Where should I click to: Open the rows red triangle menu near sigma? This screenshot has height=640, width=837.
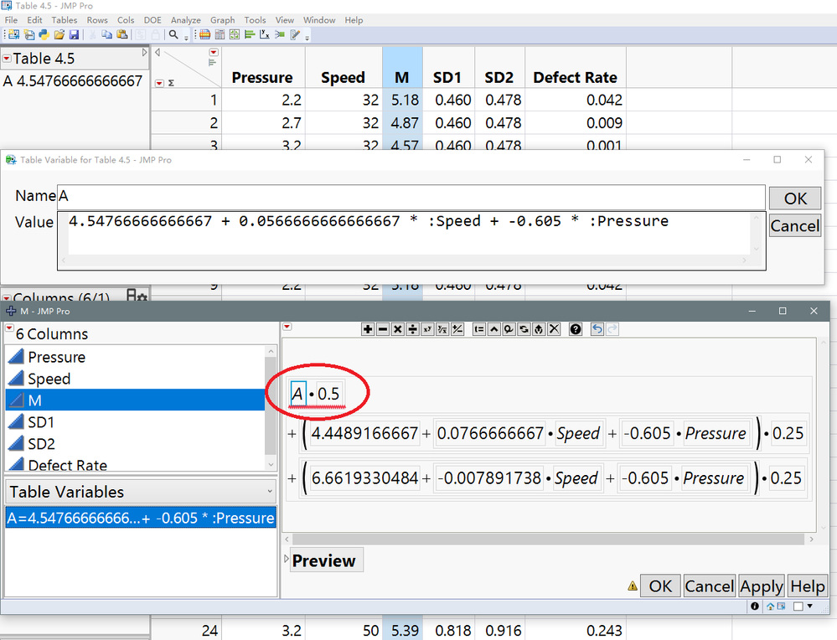[159, 83]
